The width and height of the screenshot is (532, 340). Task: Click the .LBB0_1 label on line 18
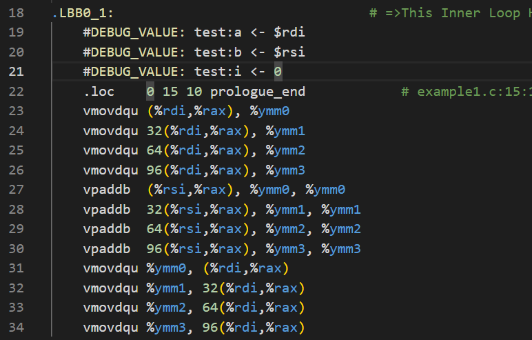click(83, 13)
